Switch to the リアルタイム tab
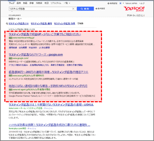The width and height of the screenshot is (154, 141). pos(56,3)
